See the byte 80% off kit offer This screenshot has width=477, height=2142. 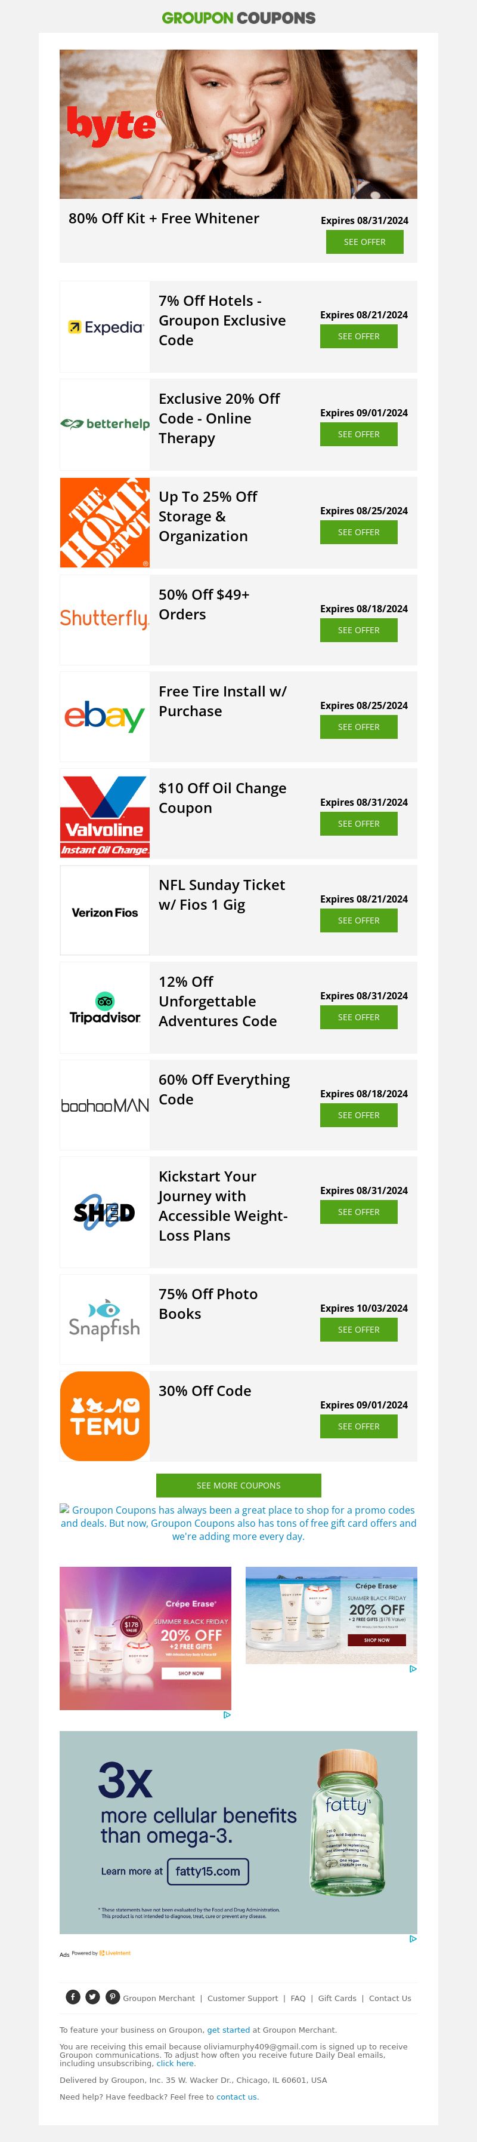[x=364, y=242]
